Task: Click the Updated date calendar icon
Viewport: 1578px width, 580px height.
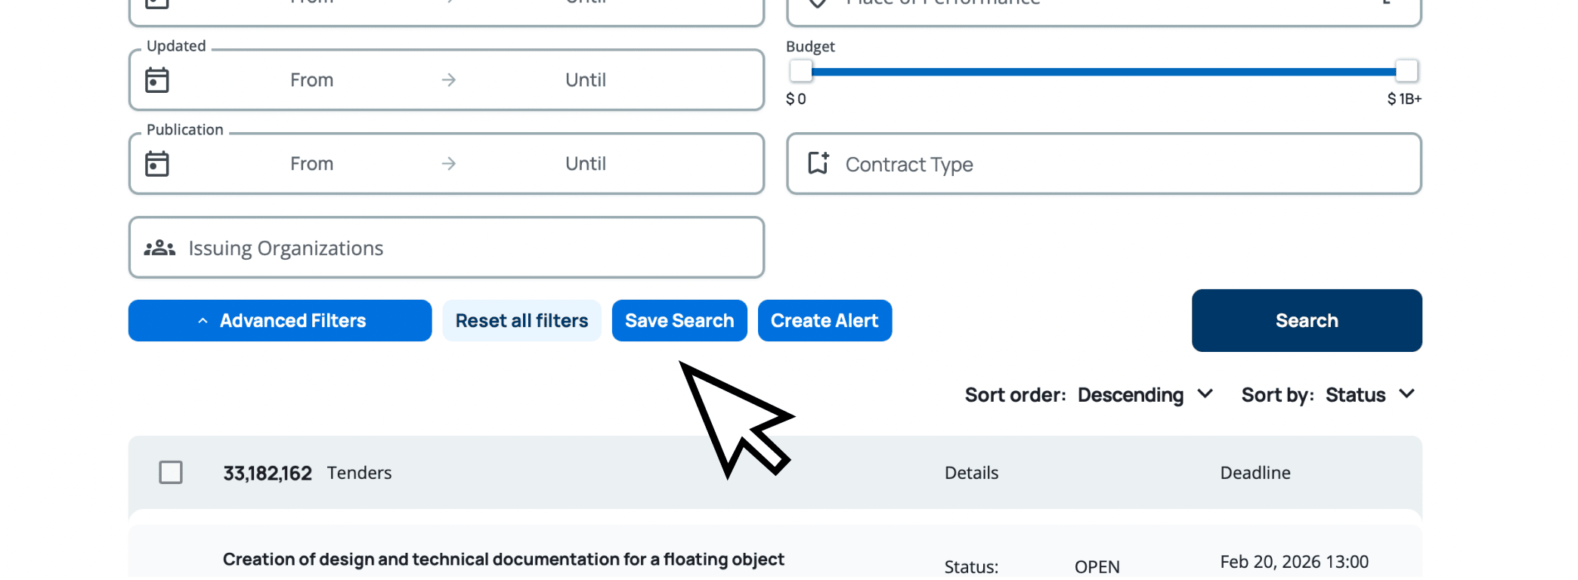Action: click(x=157, y=80)
